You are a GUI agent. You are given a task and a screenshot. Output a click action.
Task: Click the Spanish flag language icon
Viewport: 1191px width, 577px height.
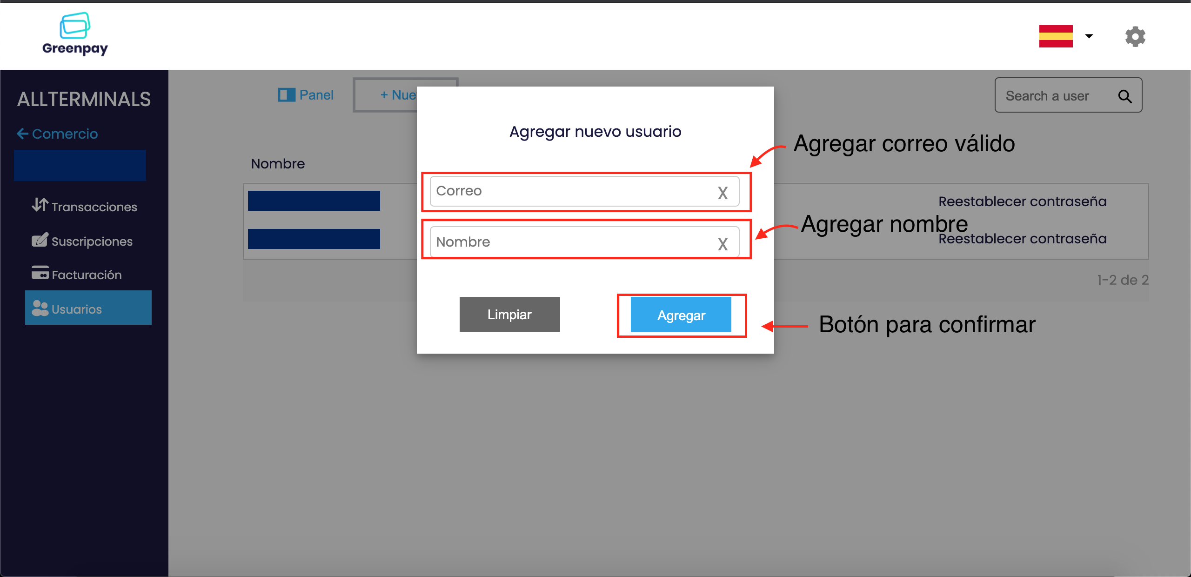point(1056,36)
